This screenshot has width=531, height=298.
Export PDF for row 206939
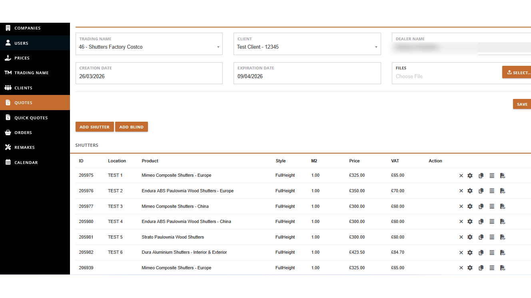tap(503, 268)
